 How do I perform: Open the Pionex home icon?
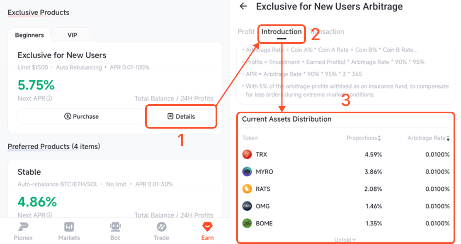pyautogui.click(x=23, y=227)
